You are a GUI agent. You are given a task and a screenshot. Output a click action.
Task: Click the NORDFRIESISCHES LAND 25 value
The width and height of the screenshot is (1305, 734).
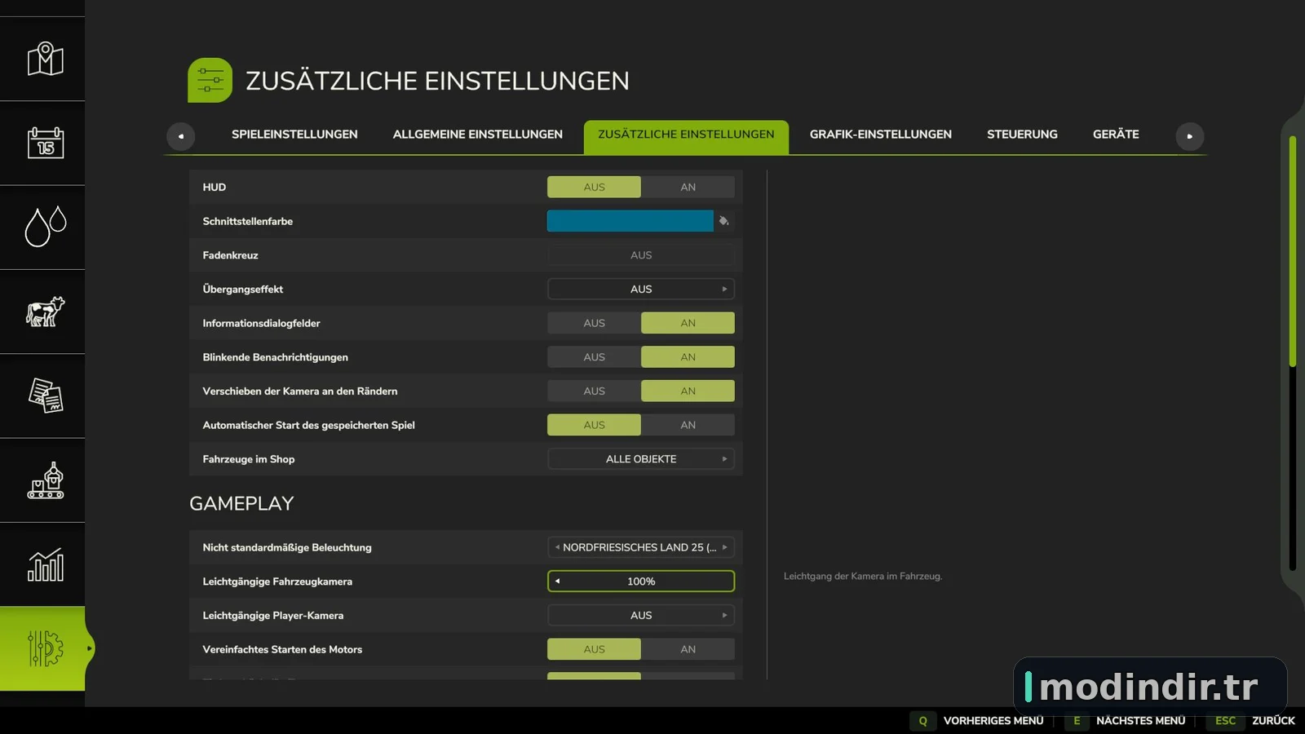pos(639,547)
